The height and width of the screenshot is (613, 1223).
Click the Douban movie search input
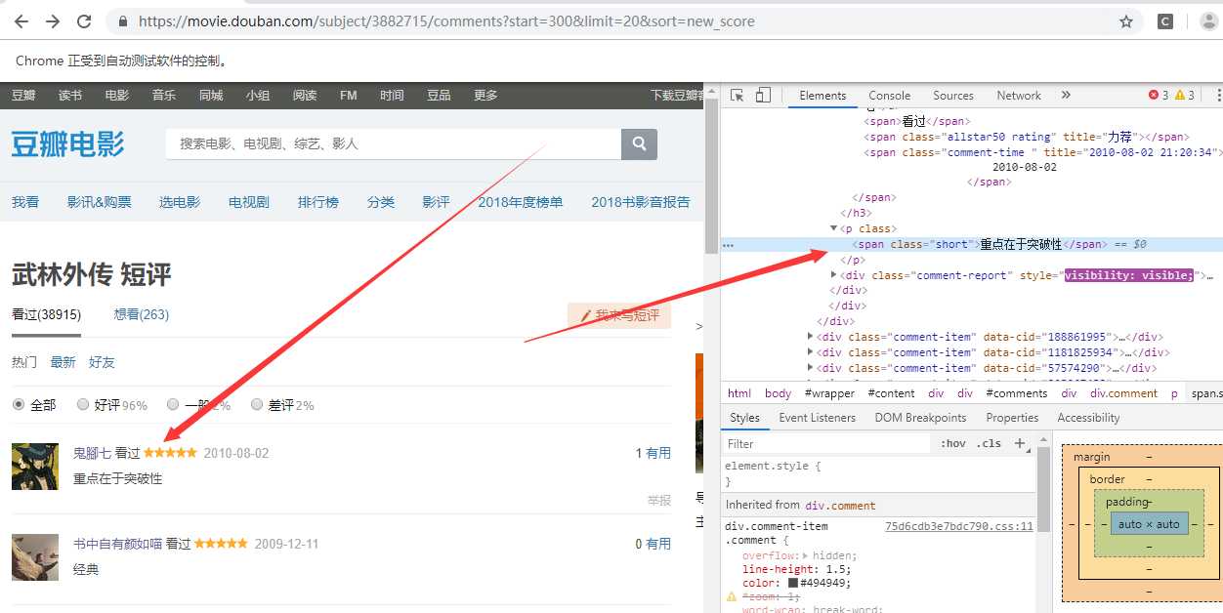(394, 143)
